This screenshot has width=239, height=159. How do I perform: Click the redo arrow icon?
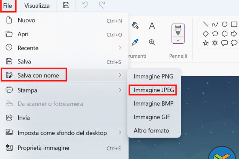pyautogui.click(x=102, y=5)
